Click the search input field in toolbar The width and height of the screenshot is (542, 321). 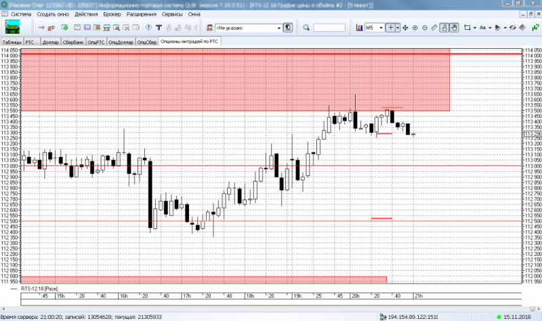pyautogui.click(x=329, y=28)
